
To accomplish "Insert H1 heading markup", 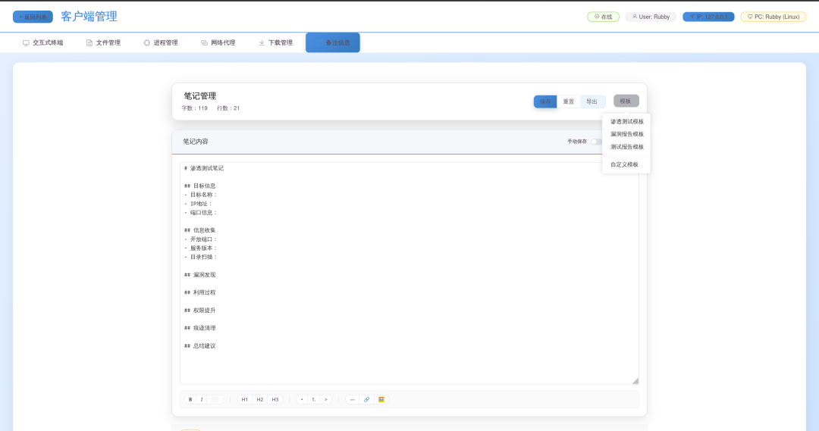I will 244,400.
